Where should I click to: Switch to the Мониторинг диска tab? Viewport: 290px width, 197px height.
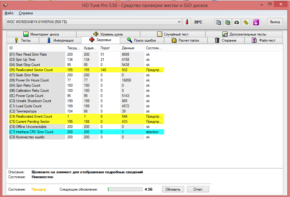41,34
